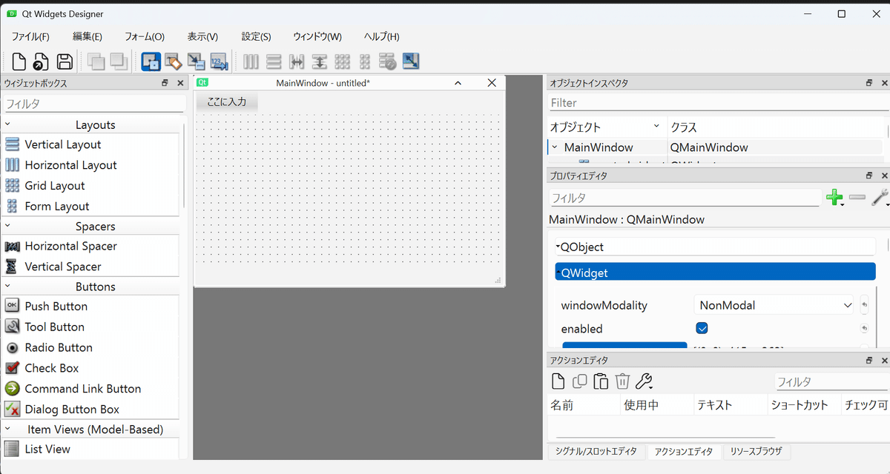Open the 表示(V) menu

pyautogui.click(x=202, y=36)
